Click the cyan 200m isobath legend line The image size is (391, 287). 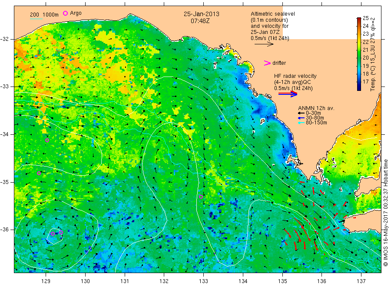pos(36,18)
